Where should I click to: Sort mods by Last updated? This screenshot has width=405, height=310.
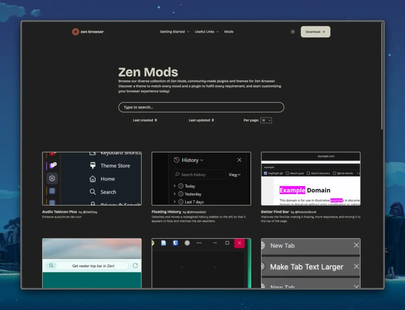(201, 120)
